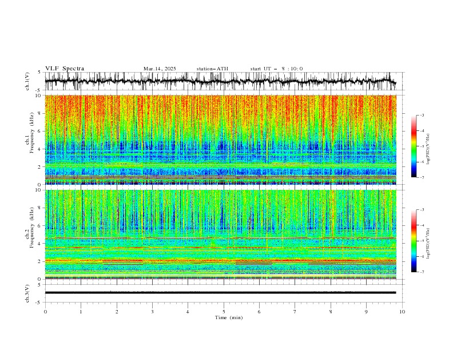Click the "5" tick on ch.1 voltage axis
The width and height of the screenshot is (453, 350).
[x=40, y=73]
